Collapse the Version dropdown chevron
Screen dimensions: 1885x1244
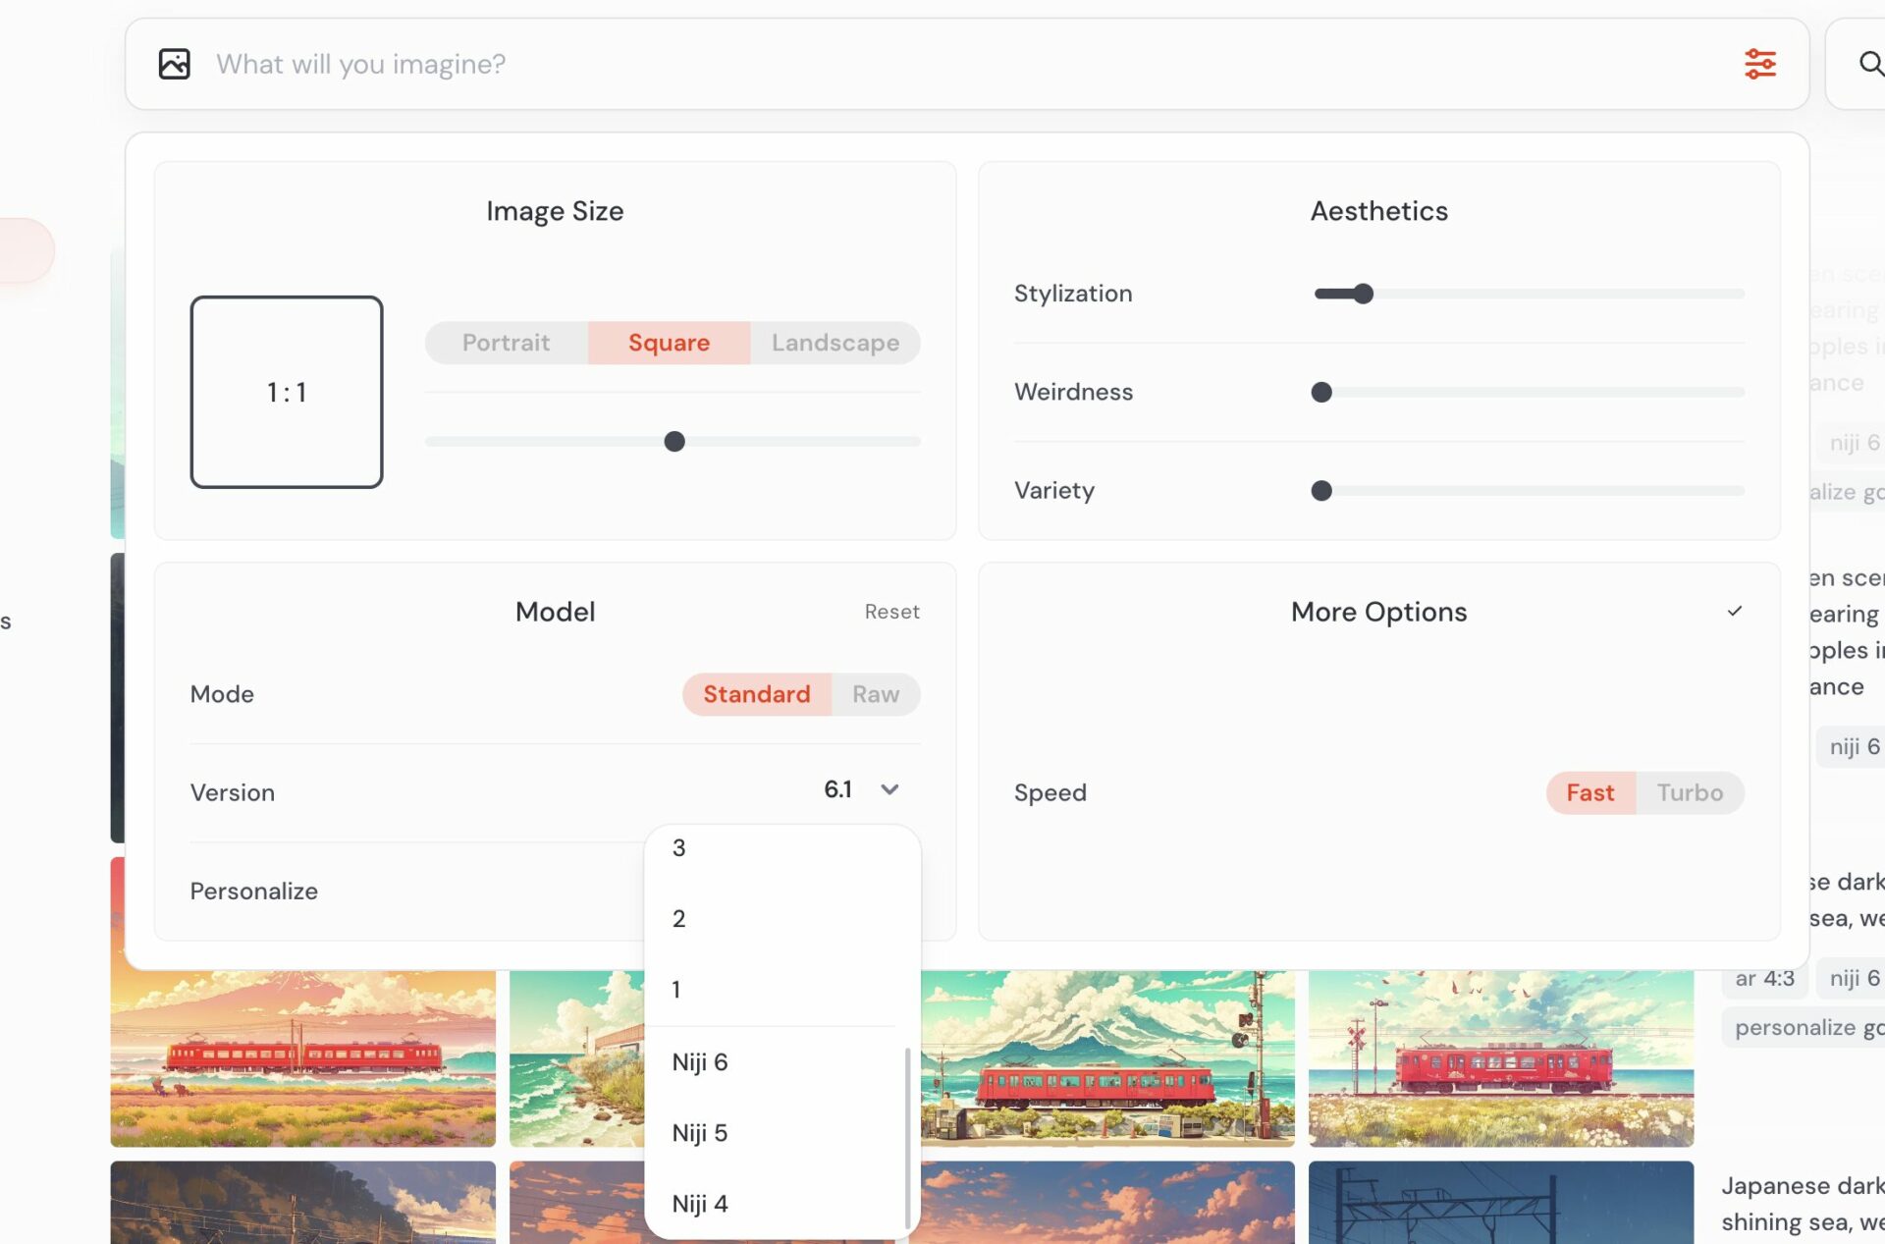click(x=889, y=789)
